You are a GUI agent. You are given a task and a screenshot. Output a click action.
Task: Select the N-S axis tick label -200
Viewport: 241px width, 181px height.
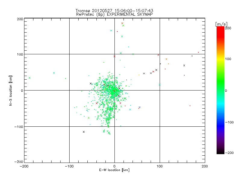[19, 162]
